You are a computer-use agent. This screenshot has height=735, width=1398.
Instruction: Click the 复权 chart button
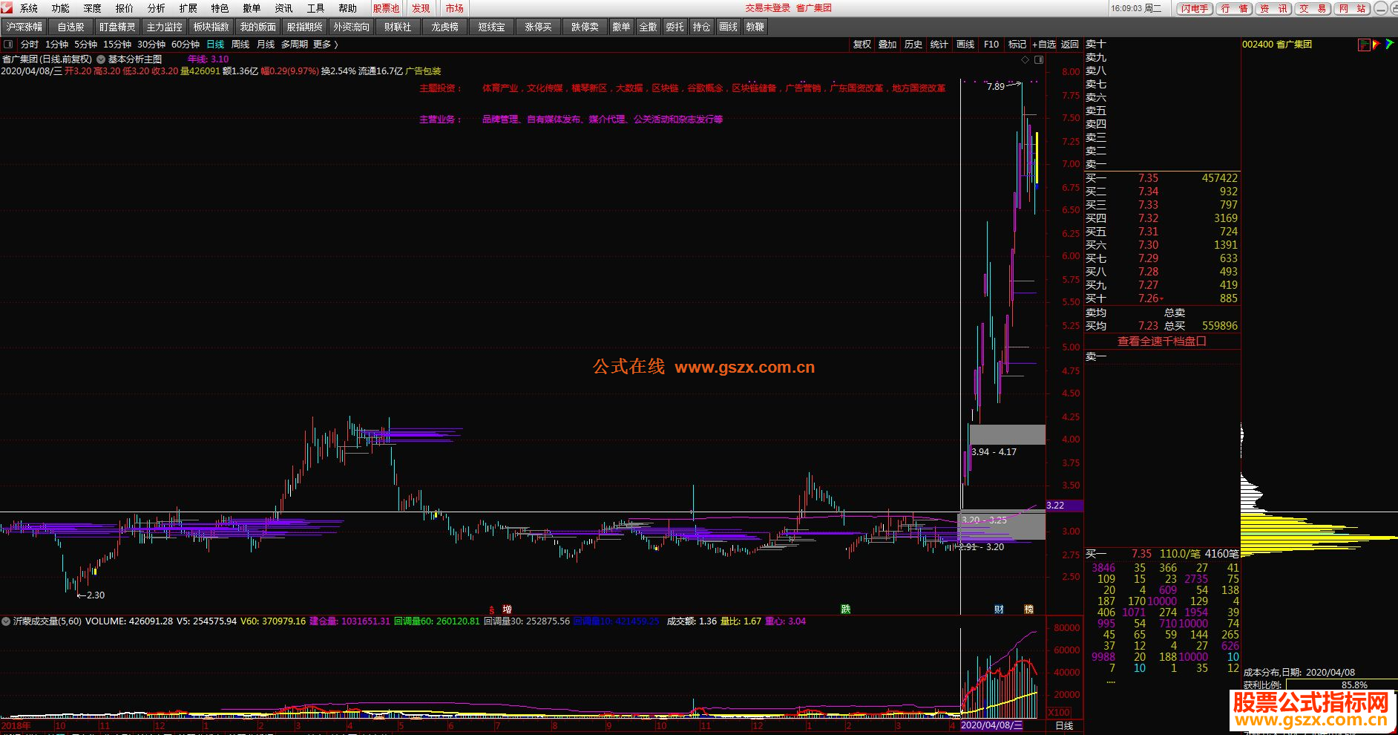pyautogui.click(x=862, y=45)
